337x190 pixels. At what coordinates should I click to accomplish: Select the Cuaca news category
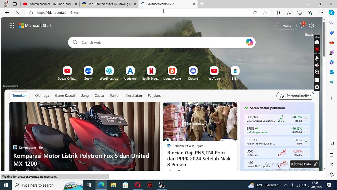[99, 96]
